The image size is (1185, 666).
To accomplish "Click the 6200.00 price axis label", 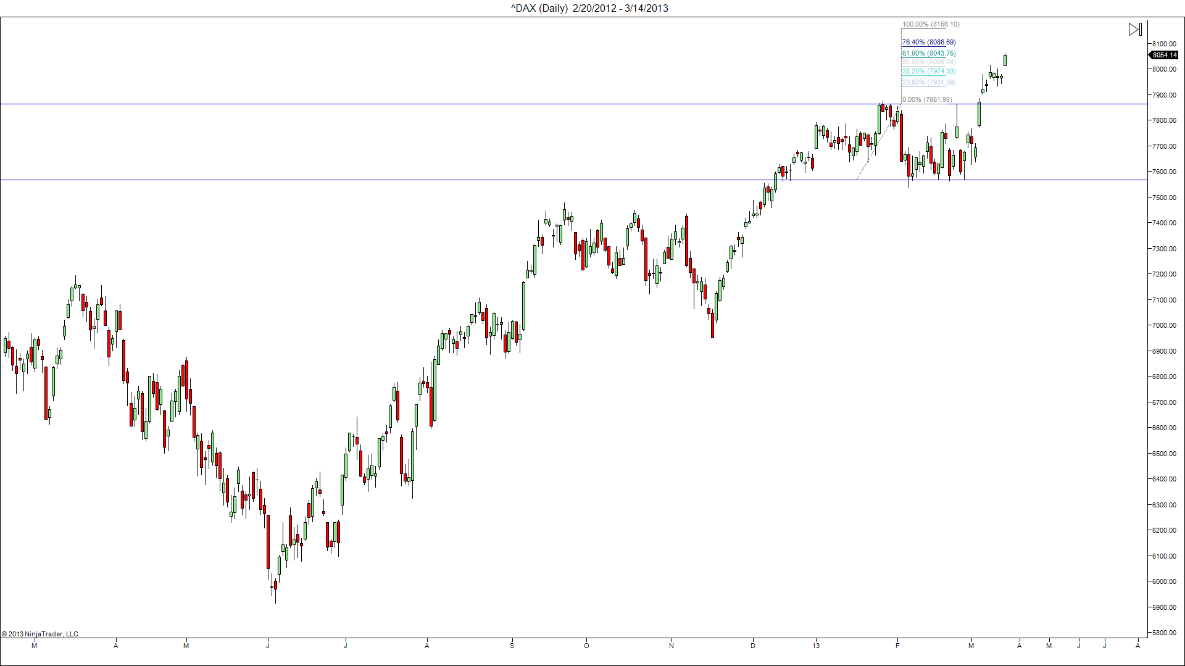I will point(1164,530).
